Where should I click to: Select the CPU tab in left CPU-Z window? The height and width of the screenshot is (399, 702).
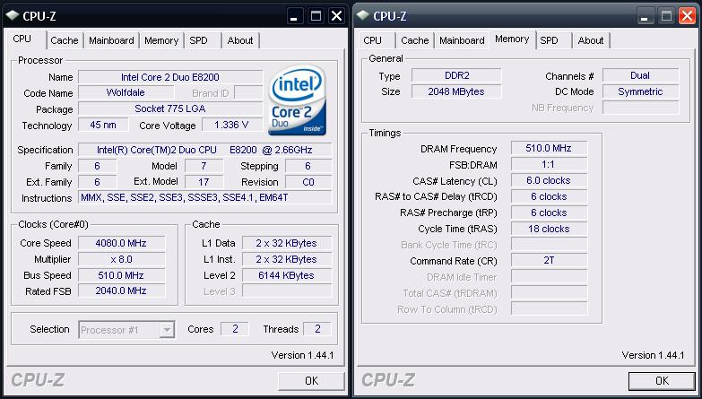pos(22,39)
